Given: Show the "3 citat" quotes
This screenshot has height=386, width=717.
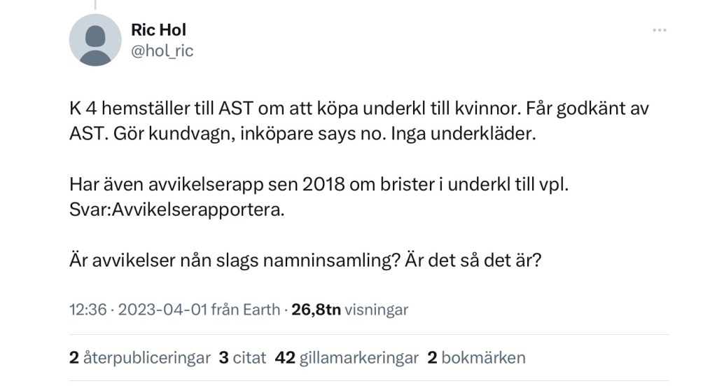Looking at the screenshot, I should pos(242,357).
